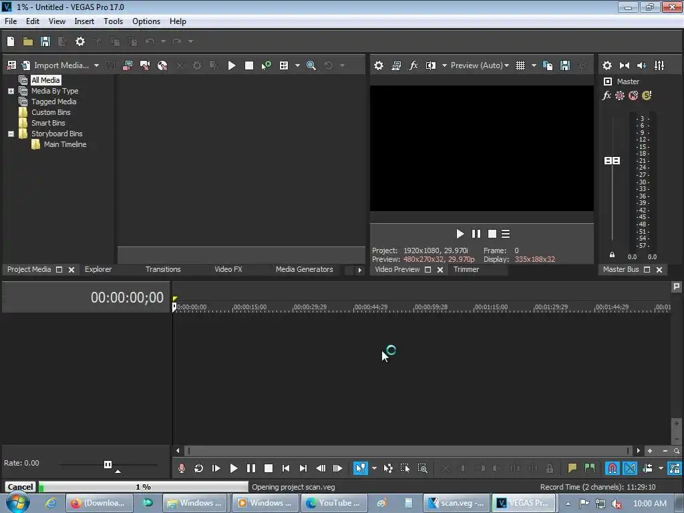684x513 pixels.
Task: Click Play From Start in transport
Action: 216,468
